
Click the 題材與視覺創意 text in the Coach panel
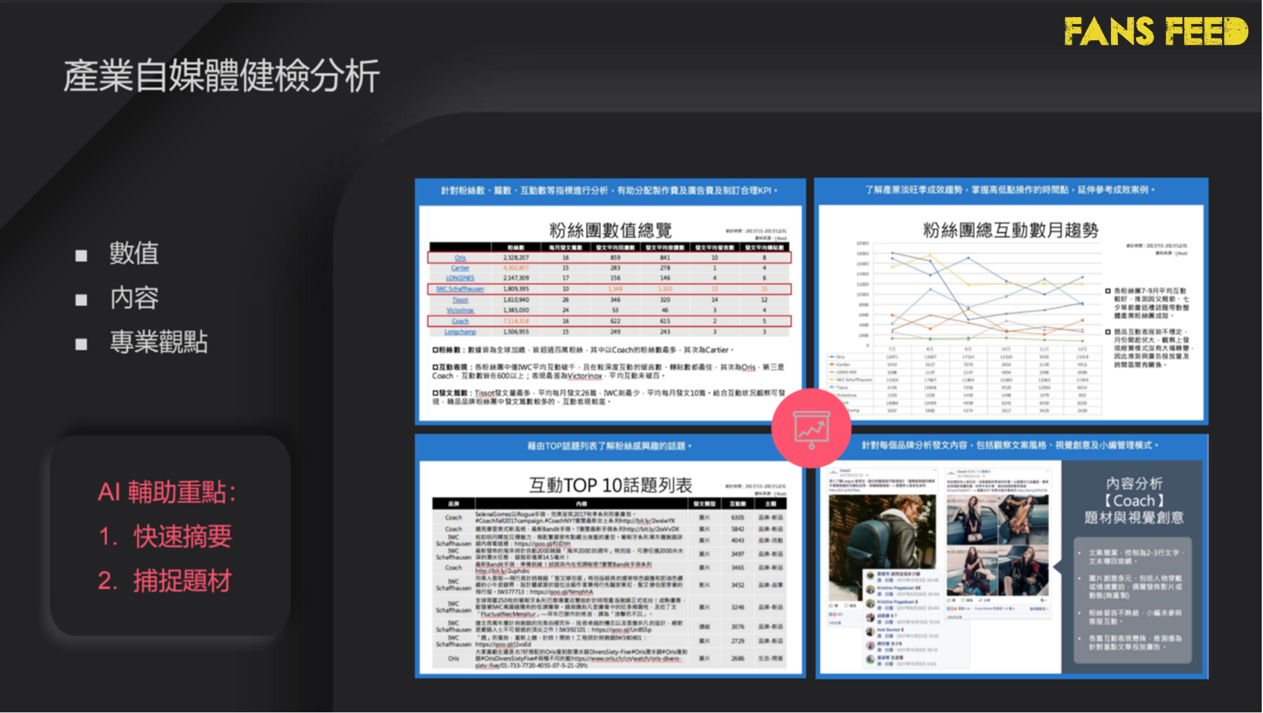click(x=1134, y=518)
